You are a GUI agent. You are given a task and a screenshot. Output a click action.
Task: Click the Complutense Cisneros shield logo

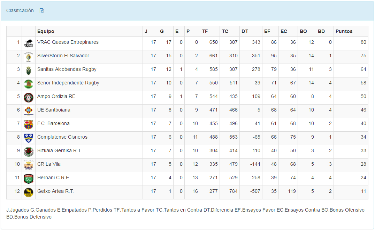coord(29,138)
